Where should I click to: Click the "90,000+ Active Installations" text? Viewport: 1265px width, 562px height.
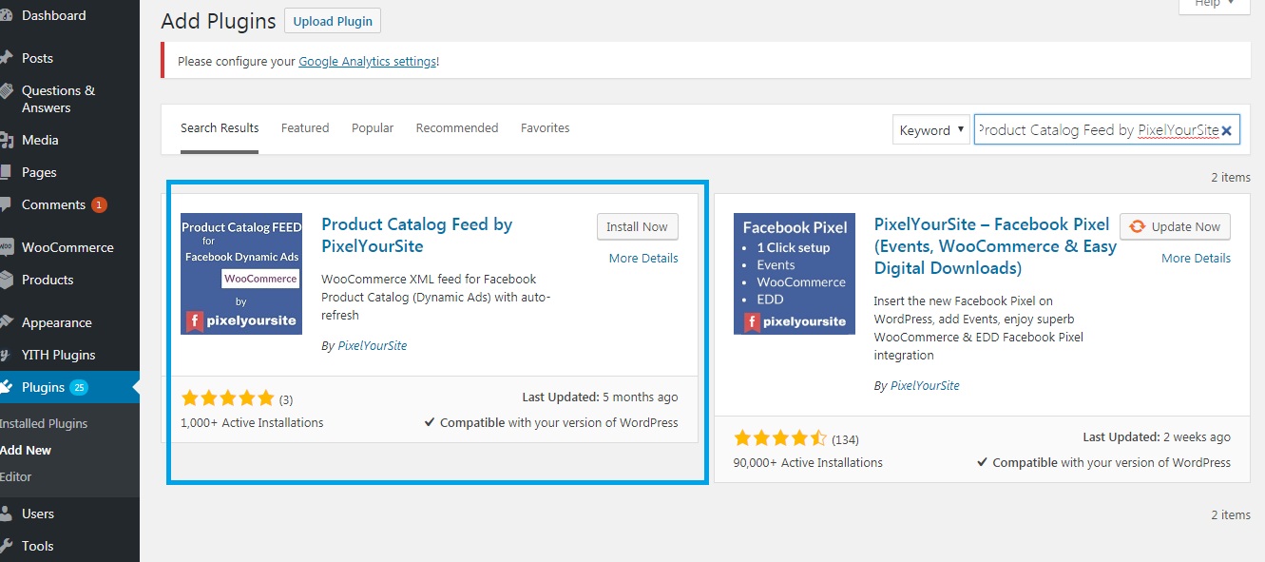(808, 463)
